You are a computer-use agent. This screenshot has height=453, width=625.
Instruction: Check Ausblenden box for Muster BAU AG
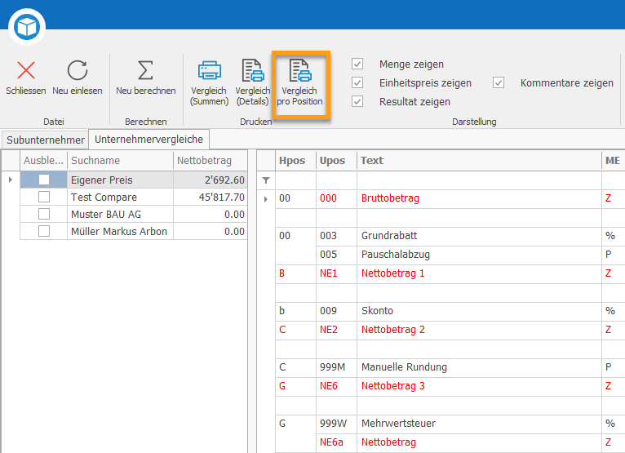point(44,214)
